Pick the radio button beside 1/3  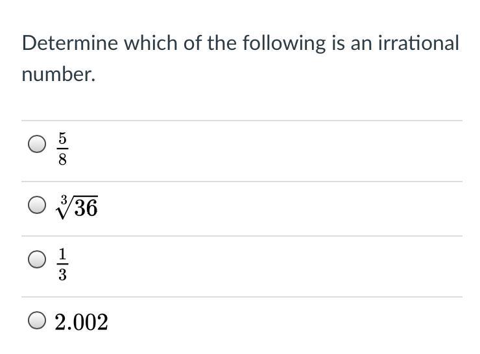[38, 260]
